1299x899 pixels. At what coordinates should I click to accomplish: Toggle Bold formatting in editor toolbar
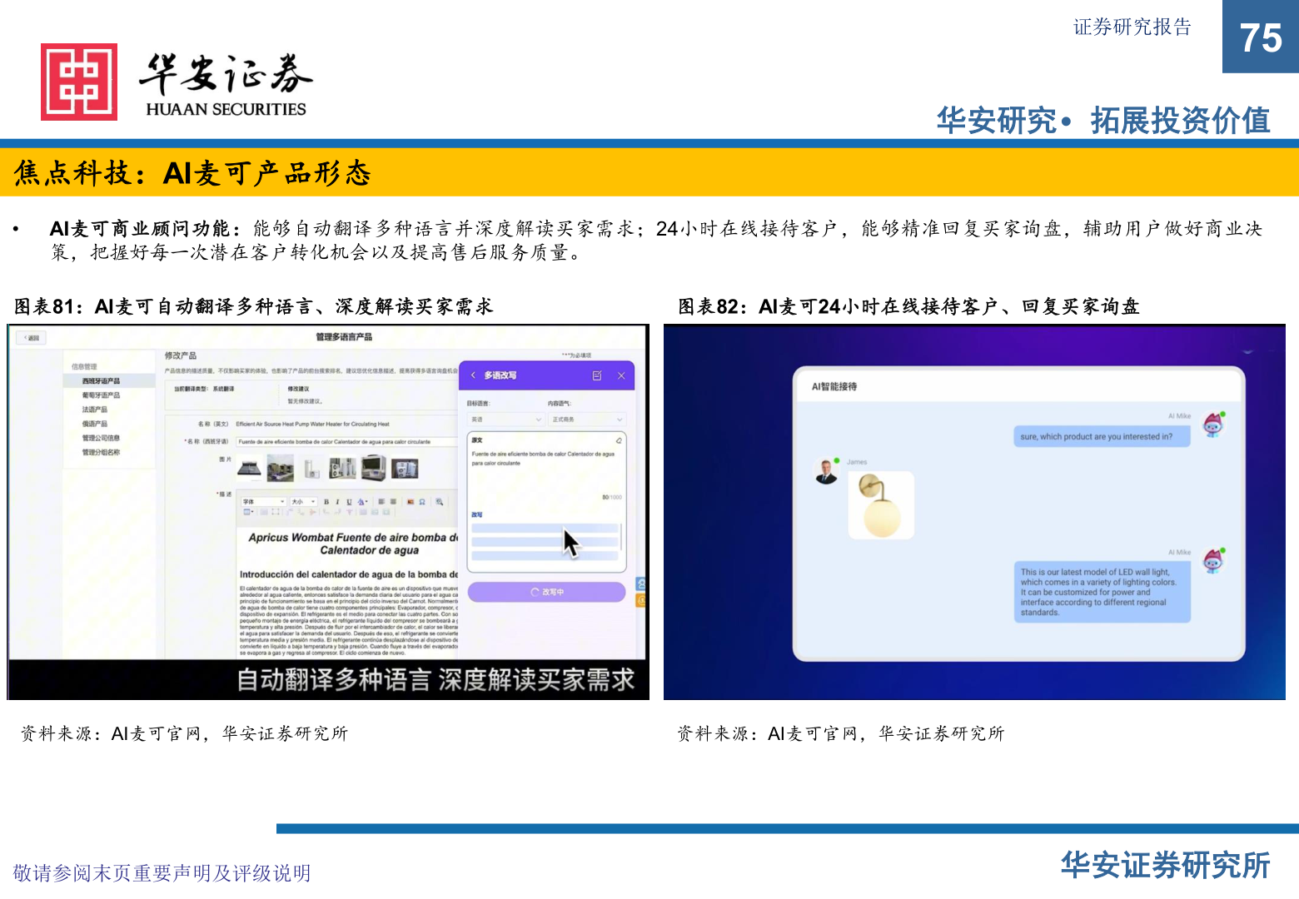point(326,502)
